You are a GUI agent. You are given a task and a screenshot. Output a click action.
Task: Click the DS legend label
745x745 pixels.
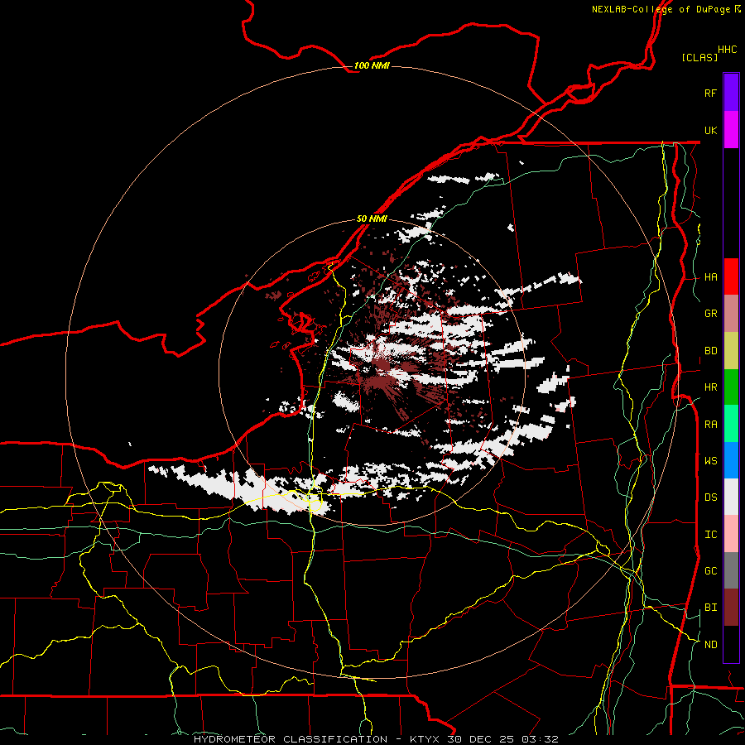point(710,497)
